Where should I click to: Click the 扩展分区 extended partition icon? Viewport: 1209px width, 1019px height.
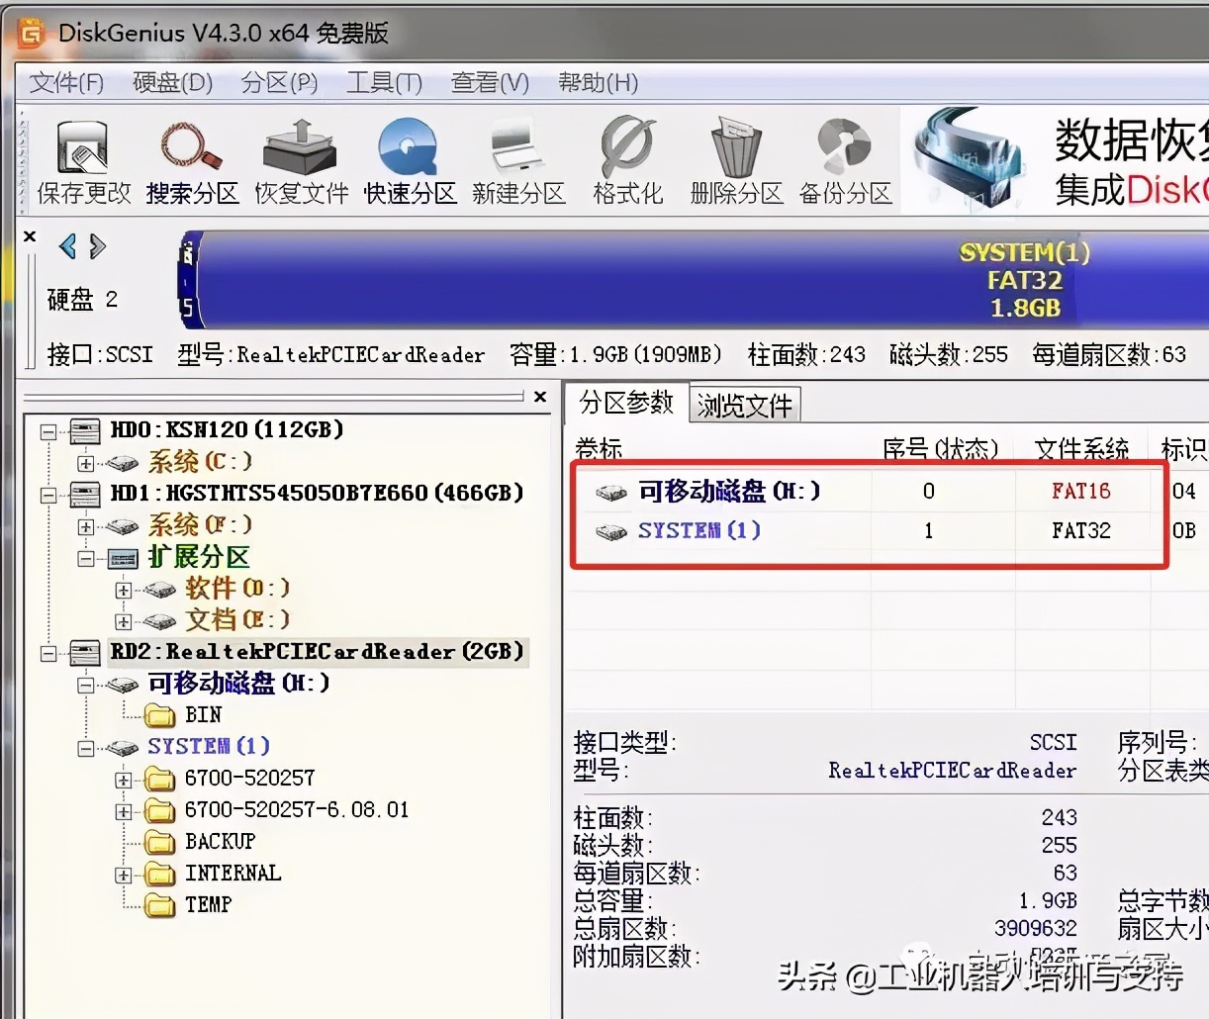123,558
